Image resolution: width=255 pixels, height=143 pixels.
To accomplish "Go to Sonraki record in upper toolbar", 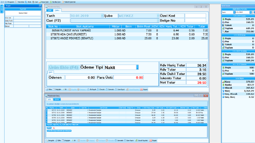I will tap(110, 89).
